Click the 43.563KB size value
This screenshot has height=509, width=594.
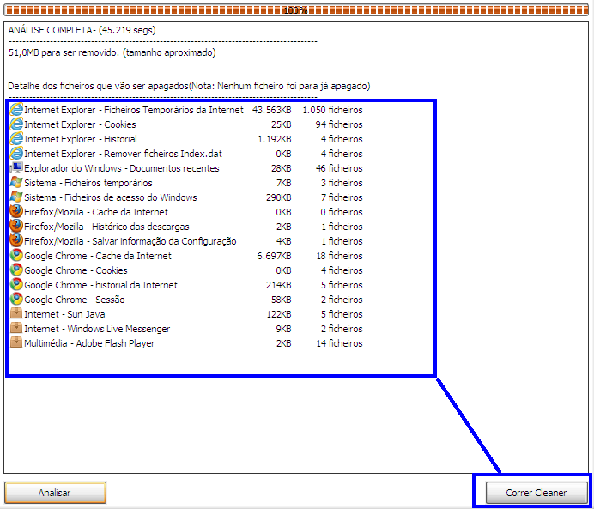pyautogui.click(x=271, y=110)
